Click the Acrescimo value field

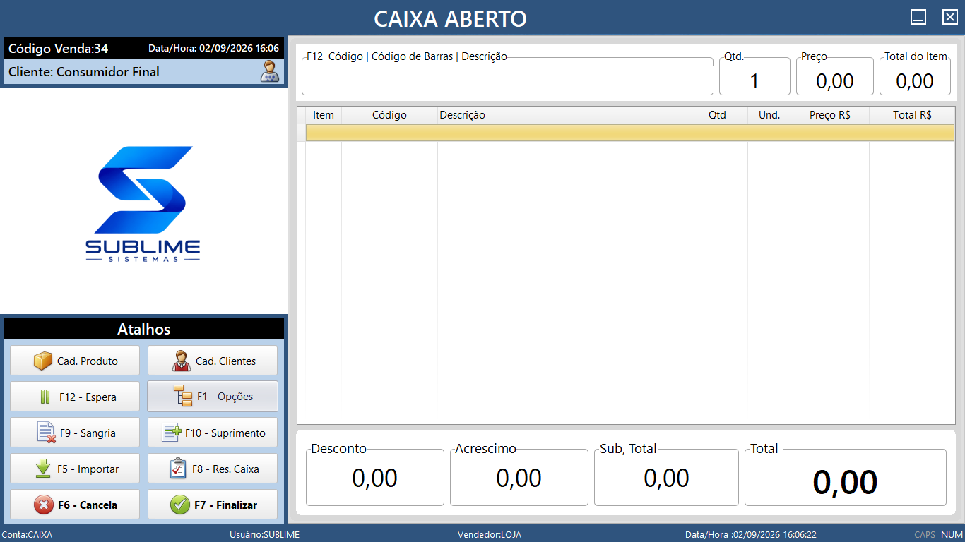click(x=519, y=478)
